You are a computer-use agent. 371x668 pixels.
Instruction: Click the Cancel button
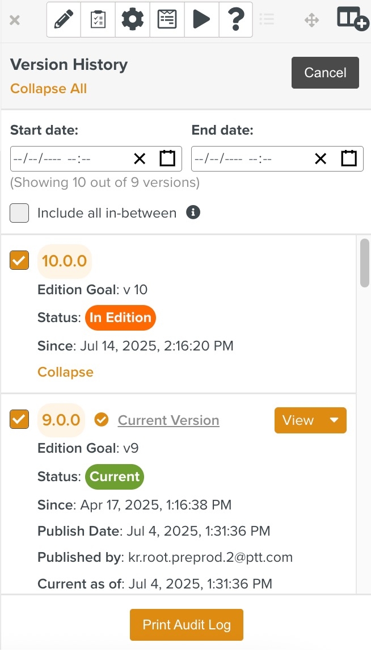325,73
